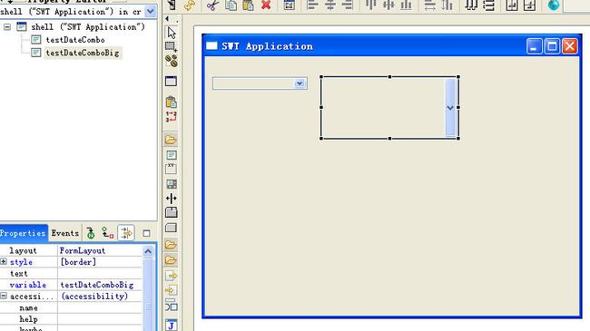Image resolution: width=590 pixels, height=331 pixels.
Task: Click the Distribute horizontal space icon
Action: 471,5
